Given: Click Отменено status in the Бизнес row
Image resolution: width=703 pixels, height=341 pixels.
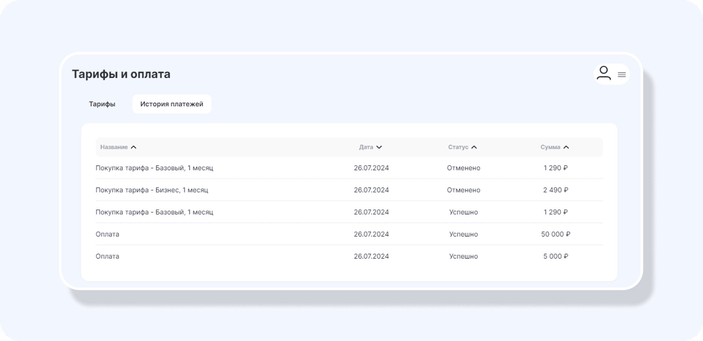Looking at the screenshot, I should coord(464,190).
